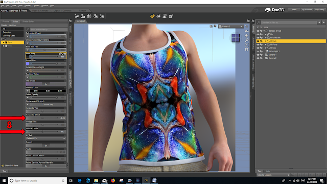Click the Vertical Offset slider track
Viewport: 327px width, 184px height.
coord(42,132)
